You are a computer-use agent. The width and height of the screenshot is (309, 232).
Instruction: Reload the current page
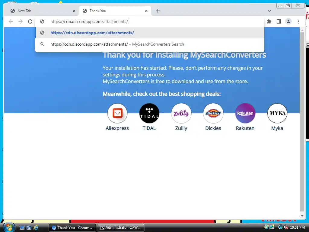(x=30, y=21)
